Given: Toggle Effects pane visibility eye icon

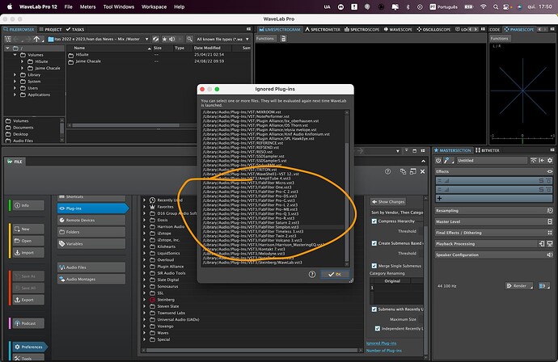Looking at the screenshot, I should [x=549, y=171].
